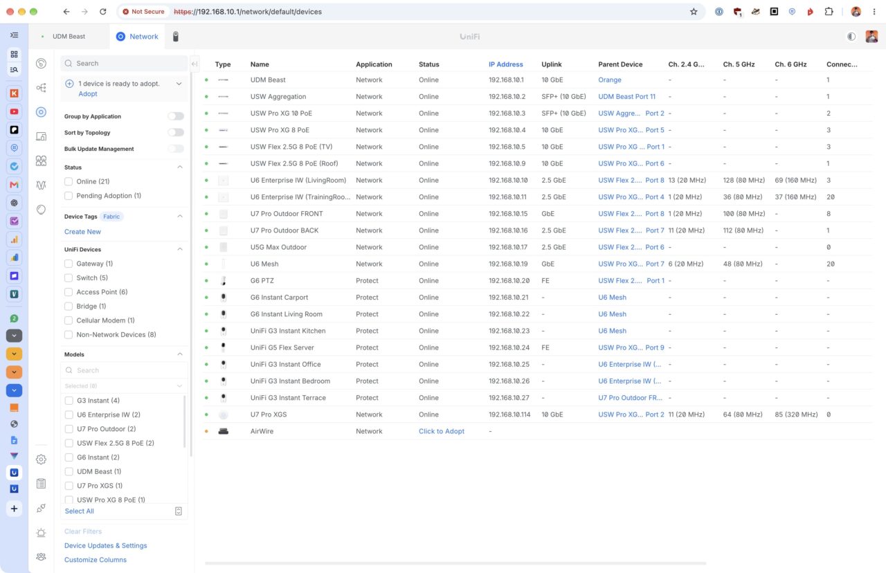Collapse the filter panel with the arrow icon
Viewport: 886px width, 573px height.
(x=195, y=64)
